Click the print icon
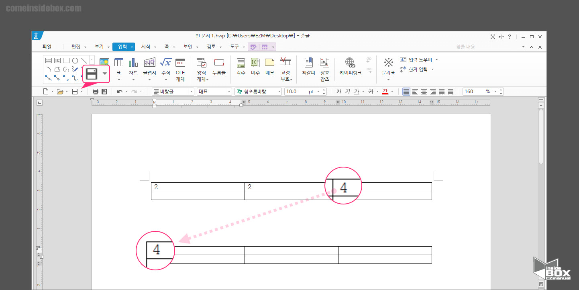 [x=96, y=92]
